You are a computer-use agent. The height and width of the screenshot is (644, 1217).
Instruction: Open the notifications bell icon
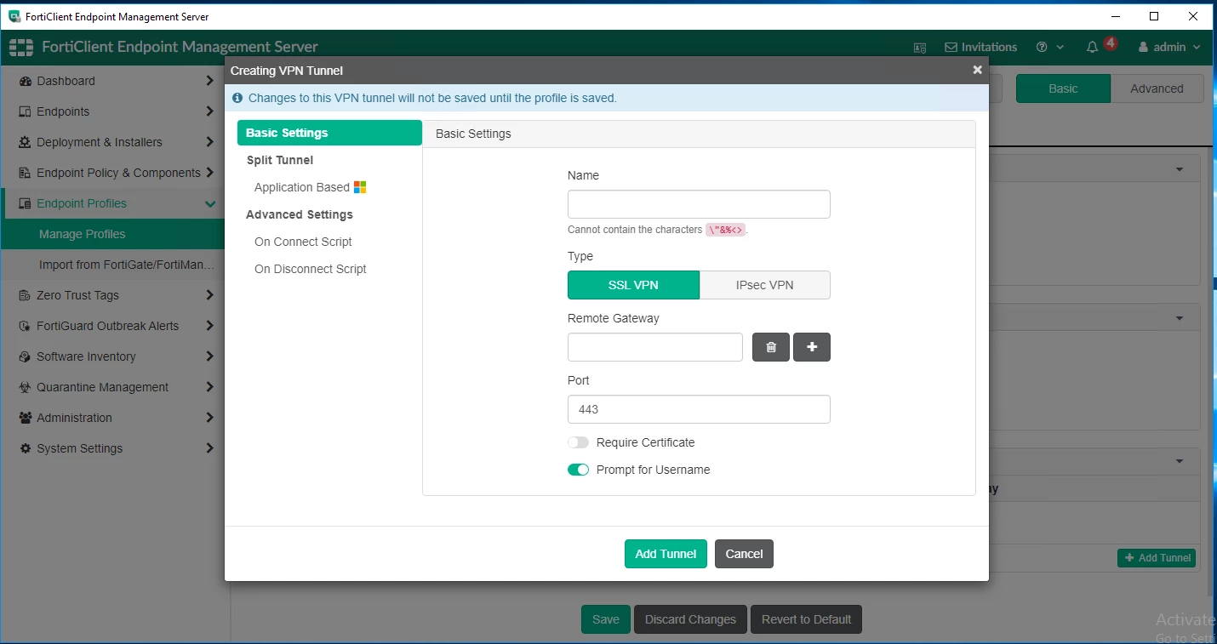click(1093, 48)
